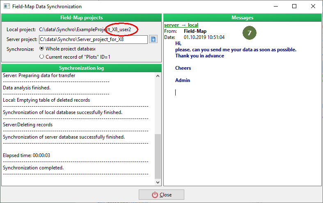The height and width of the screenshot is (203, 323).
Task: Click the Messages panel header
Action: tap(242, 18)
